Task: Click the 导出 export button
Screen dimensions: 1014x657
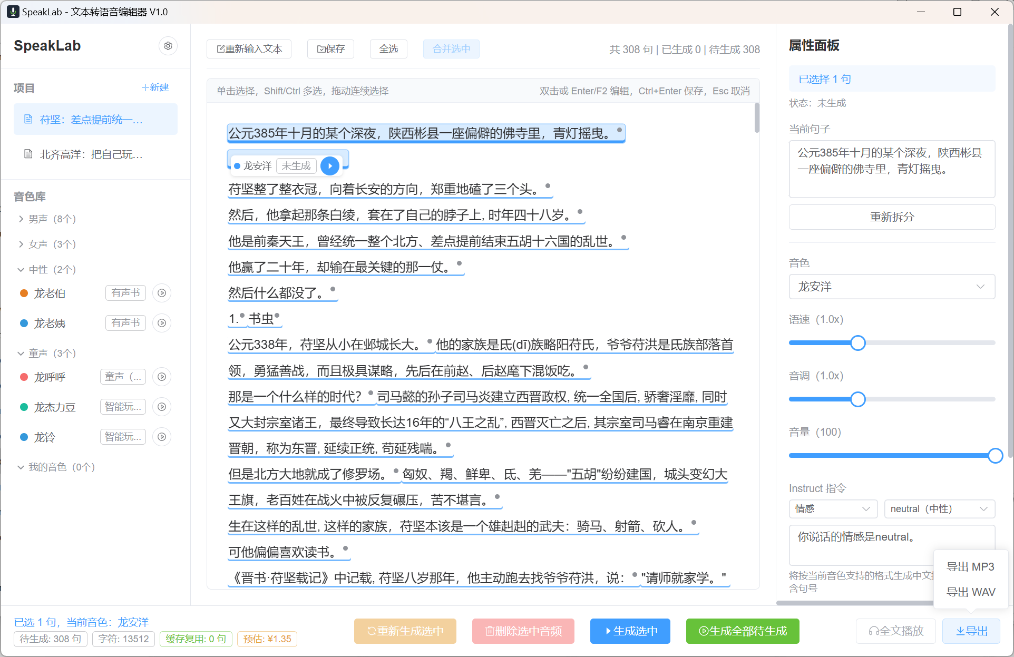Action: tap(971, 631)
